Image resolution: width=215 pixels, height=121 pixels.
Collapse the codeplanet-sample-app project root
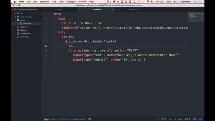(13, 9)
